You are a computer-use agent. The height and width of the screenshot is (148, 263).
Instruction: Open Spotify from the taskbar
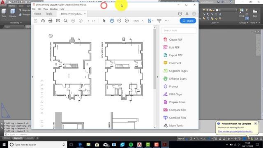click(x=131, y=145)
